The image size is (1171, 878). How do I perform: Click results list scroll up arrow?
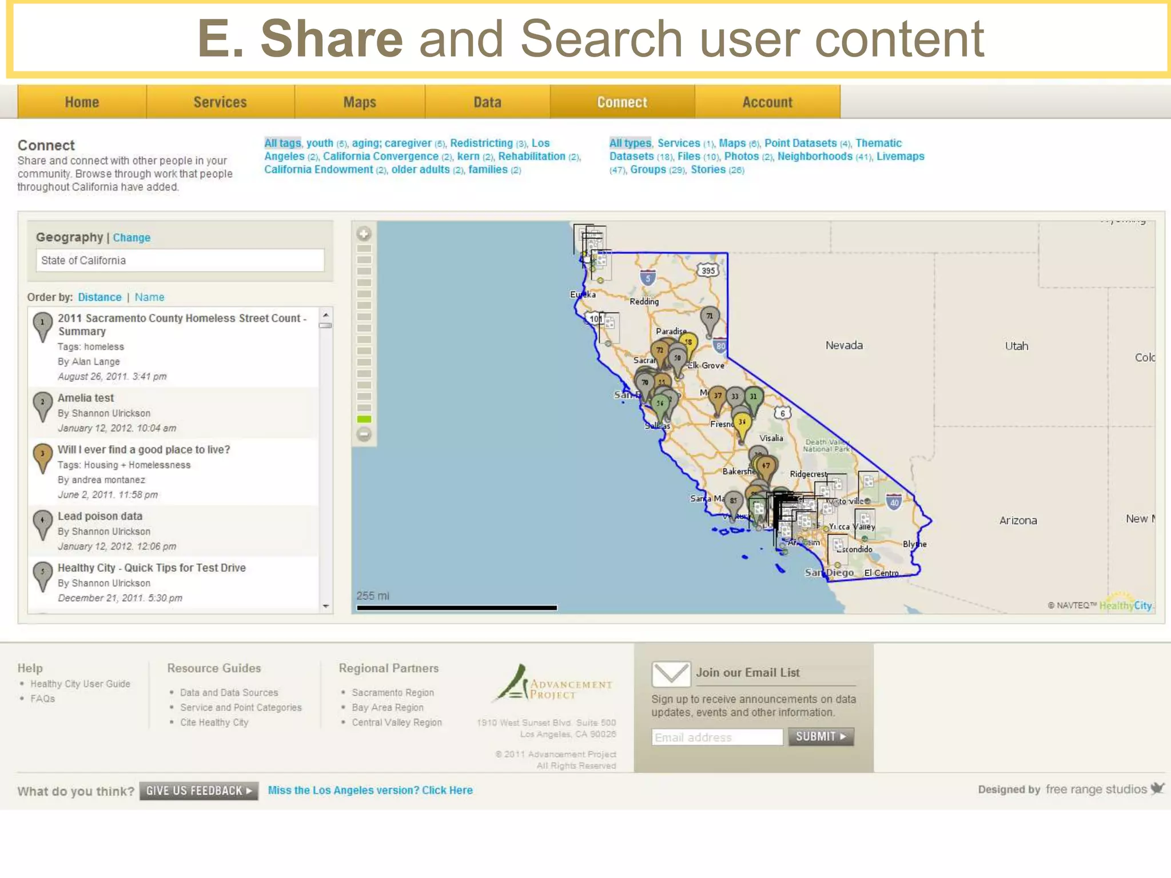325,315
